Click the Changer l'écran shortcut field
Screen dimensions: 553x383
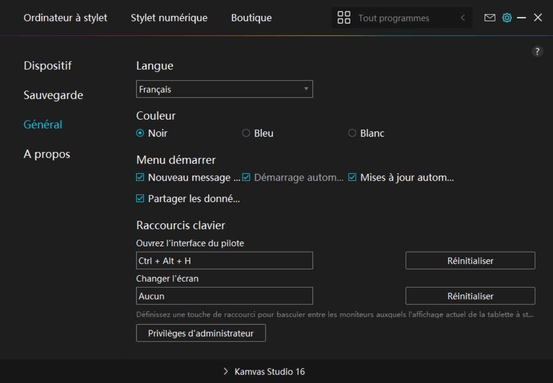coord(224,296)
